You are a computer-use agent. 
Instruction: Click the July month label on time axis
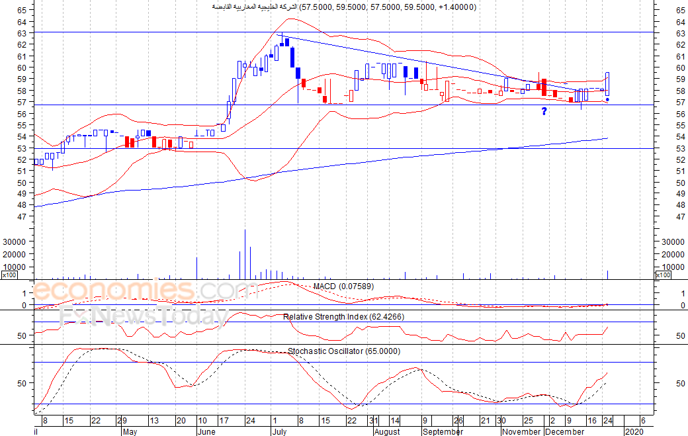point(279,431)
